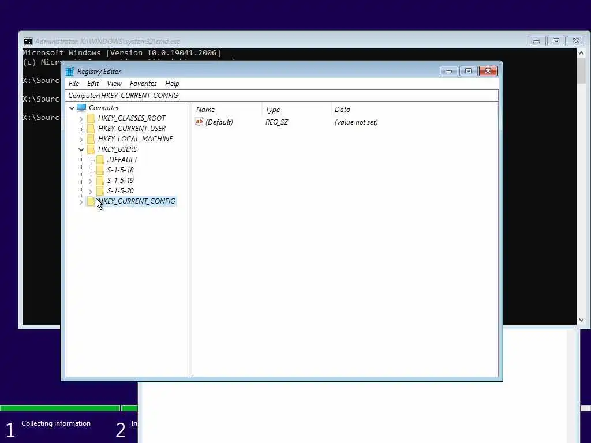Expand HKEY_CLASSES_ROOT chevron

pos(81,119)
